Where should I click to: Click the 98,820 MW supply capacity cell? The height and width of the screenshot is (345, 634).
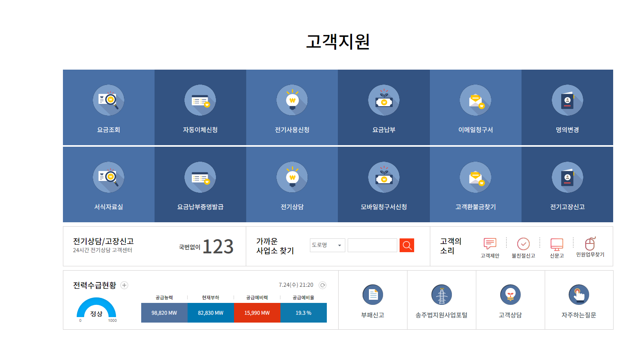[164, 313]
